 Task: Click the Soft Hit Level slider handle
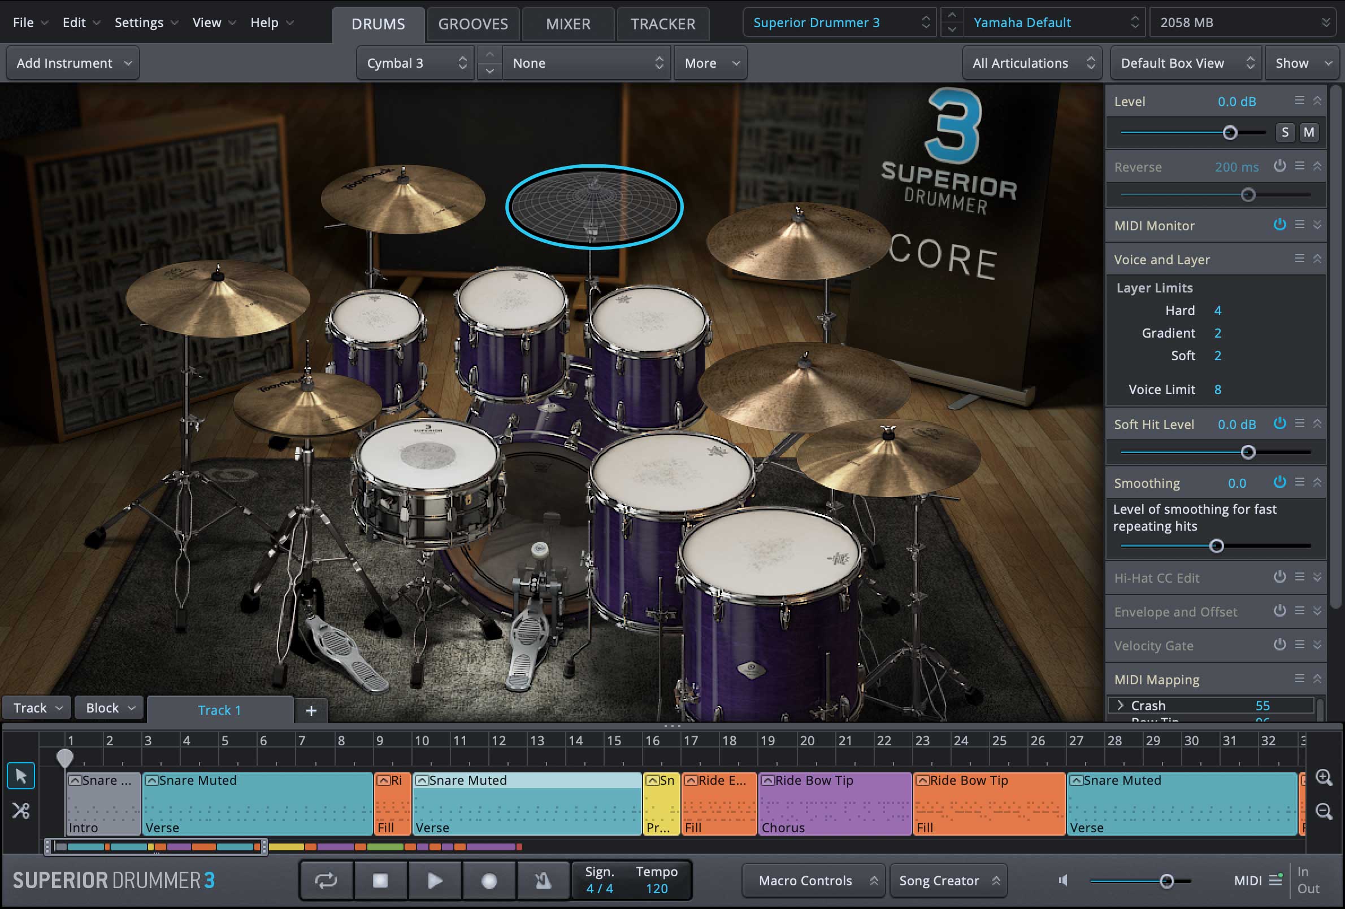pyautogui.click(x=1248, y=452)
